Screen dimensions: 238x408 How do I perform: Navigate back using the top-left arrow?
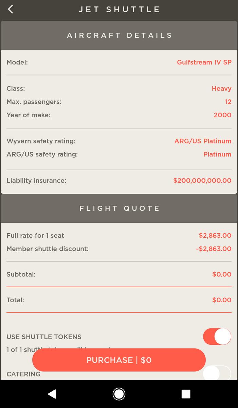tap(10, 9)
